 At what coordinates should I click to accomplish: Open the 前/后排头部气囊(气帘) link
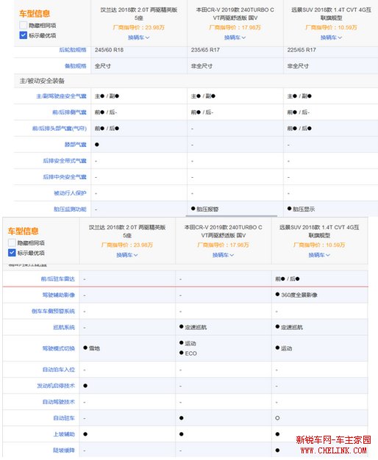pyautogui.click(x=60, y=129)
